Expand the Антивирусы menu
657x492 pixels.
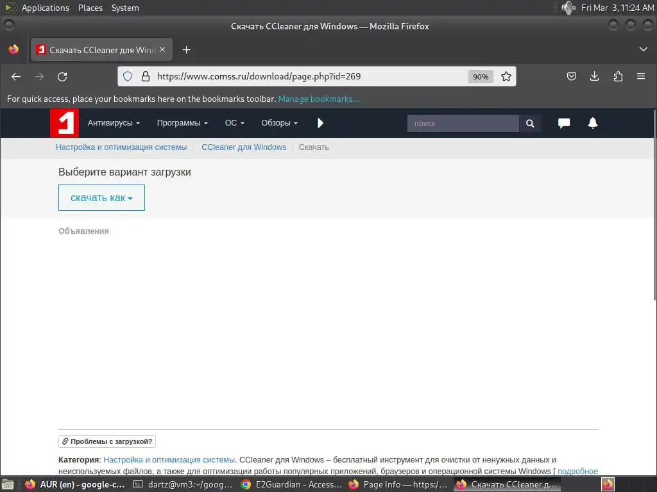click(114, 123)
